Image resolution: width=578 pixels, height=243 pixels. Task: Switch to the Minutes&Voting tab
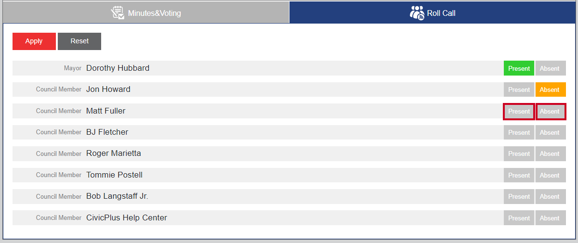pyautogui.click(x=146, y=13)
